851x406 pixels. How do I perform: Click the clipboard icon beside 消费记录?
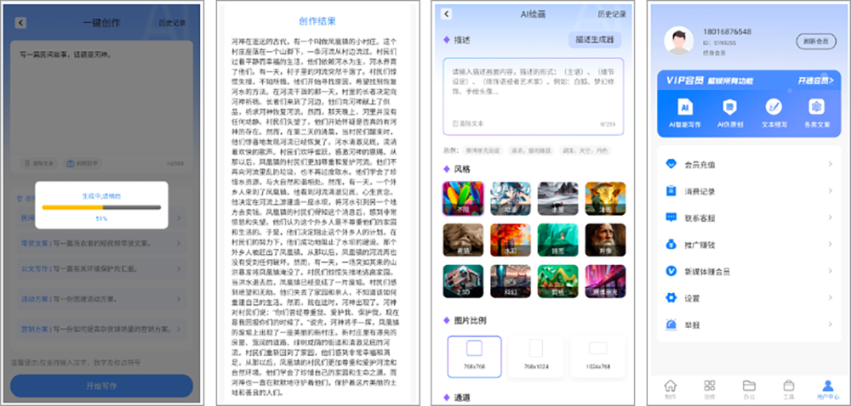click(x=671, y=191)
